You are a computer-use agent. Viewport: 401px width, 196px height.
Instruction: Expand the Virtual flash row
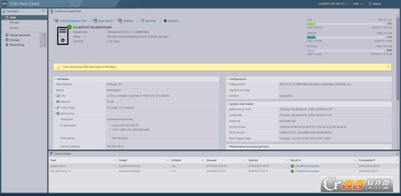tap(55, 108)
